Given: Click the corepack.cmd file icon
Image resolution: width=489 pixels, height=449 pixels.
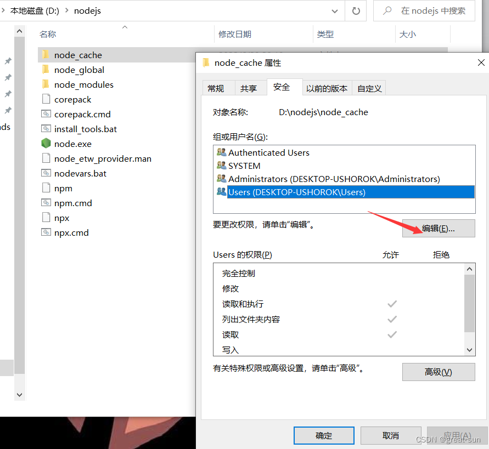Looking at the screenshot, I should coord(46,114).
